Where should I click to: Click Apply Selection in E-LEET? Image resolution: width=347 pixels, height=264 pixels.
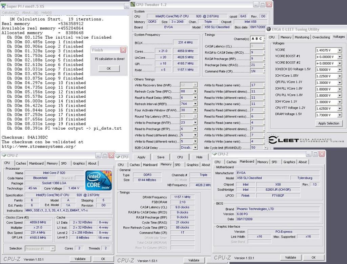(x=329, y=123)
